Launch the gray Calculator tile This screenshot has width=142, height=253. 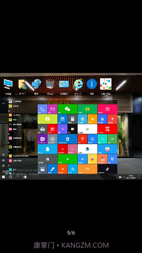coord(72,119)
